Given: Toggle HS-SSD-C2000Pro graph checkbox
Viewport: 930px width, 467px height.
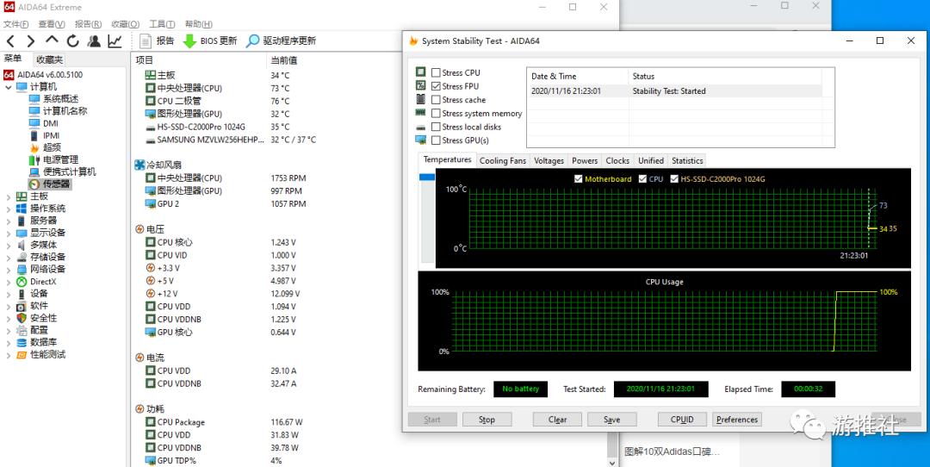Looking at the screenshot, I should [673, 178].
